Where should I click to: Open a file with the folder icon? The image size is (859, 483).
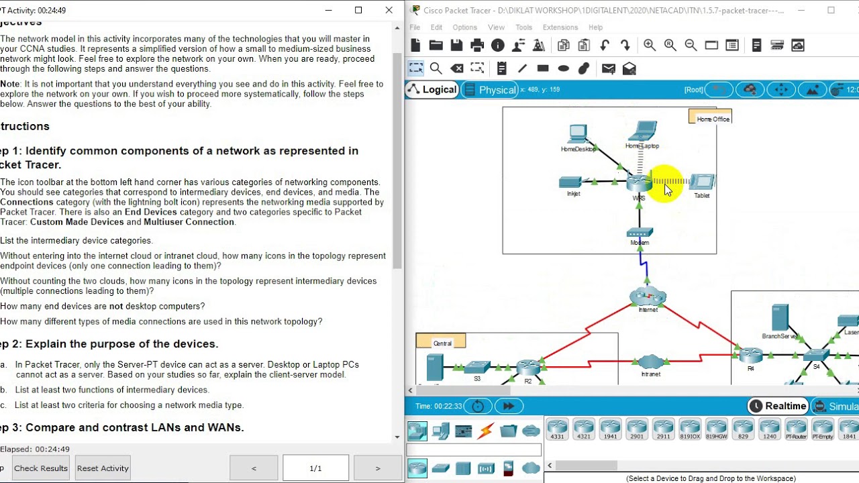point(436,45)
